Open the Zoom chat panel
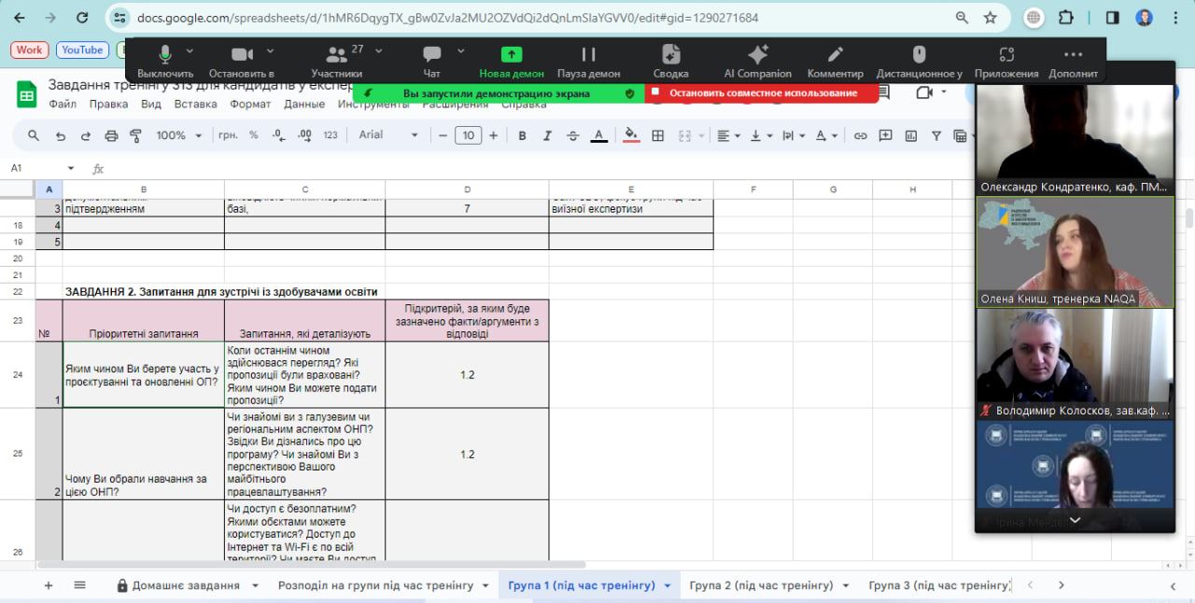Viewport: 1195px width, 603px height. (431, 56)
